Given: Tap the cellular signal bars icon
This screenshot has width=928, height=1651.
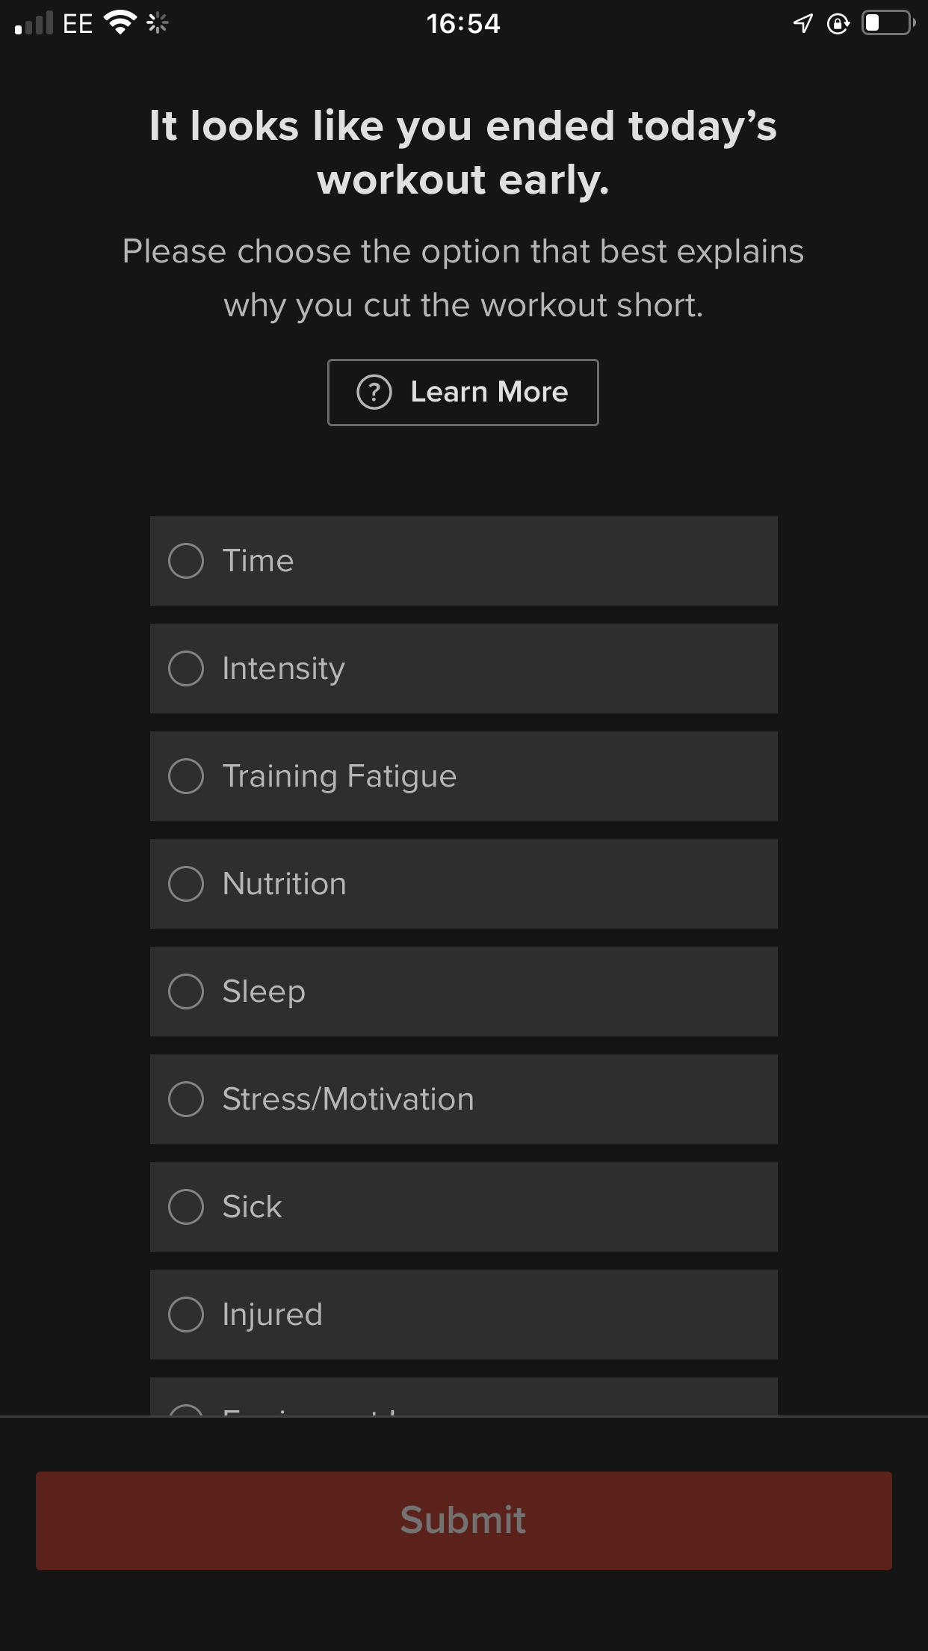Looking at the screenshot, I should (x=34, y=23).
